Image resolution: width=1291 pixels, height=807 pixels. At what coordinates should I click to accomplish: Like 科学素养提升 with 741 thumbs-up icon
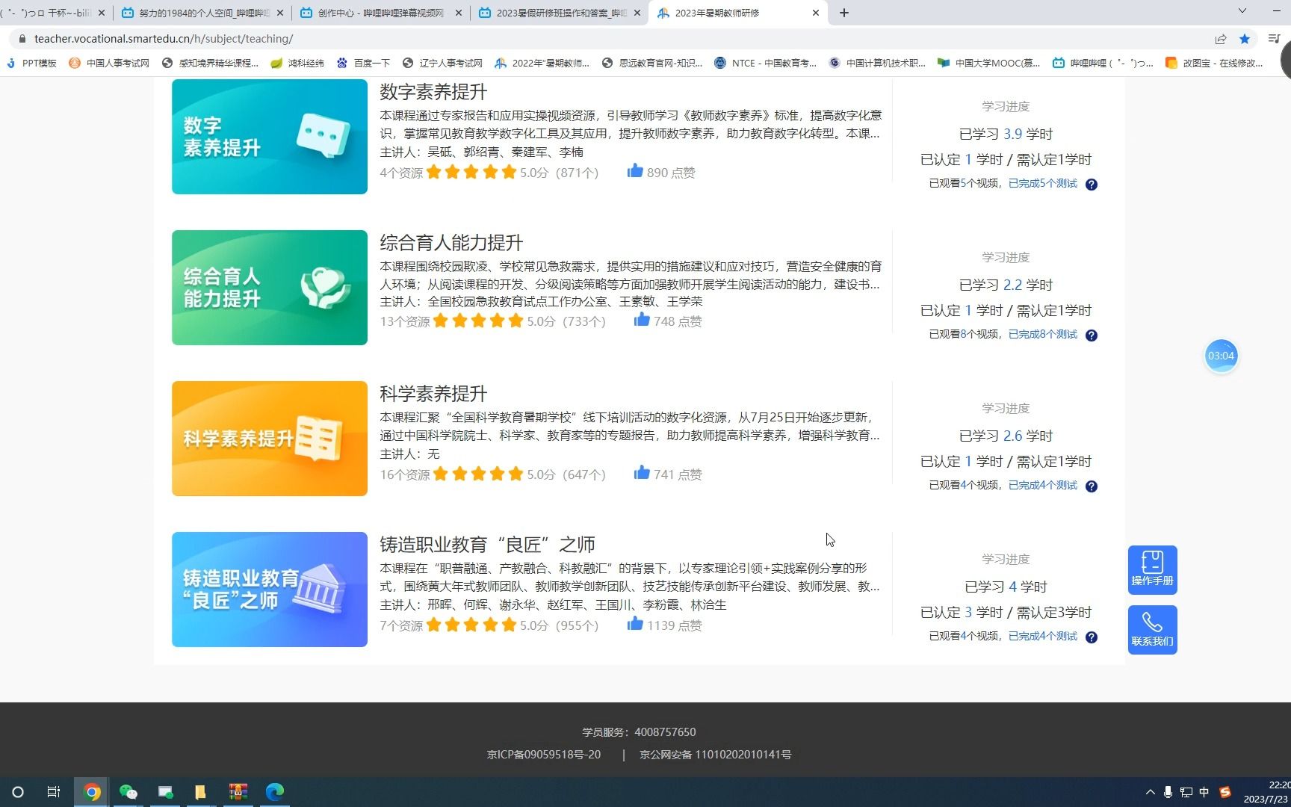(642, 473)
